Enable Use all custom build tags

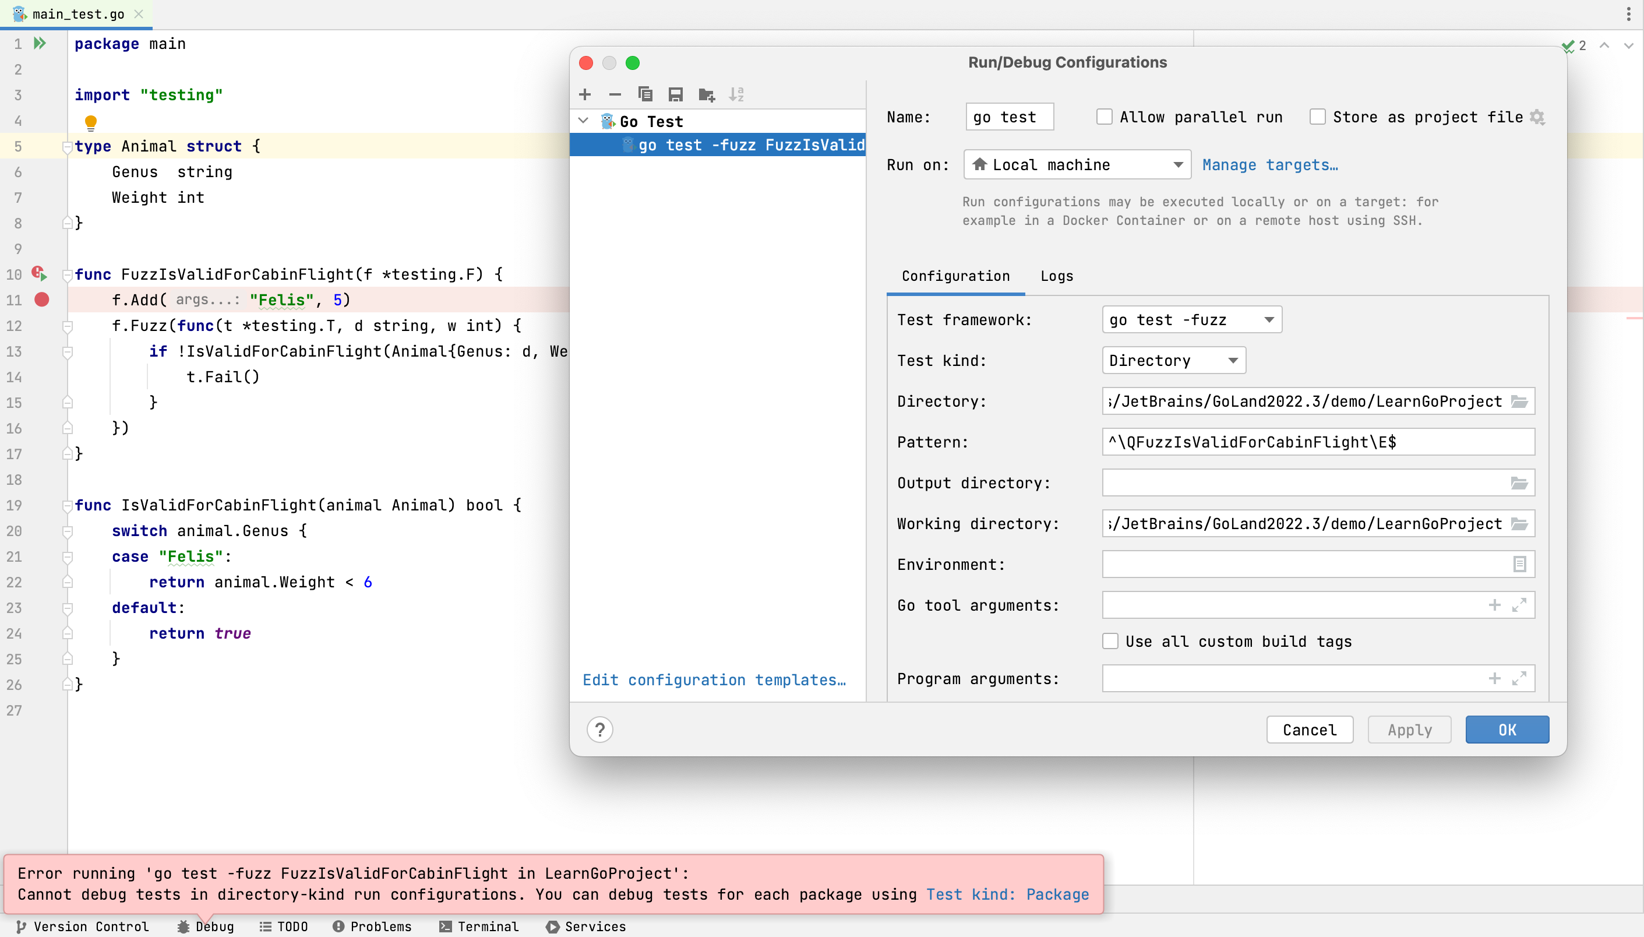pos(1110,641)
